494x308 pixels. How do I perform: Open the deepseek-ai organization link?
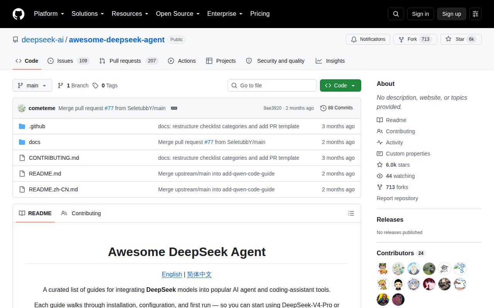(x=42, y=40)
